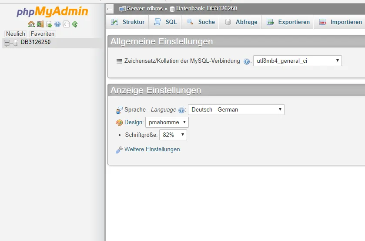Open Weitere Einstellungen link

(x=152, y=149)
